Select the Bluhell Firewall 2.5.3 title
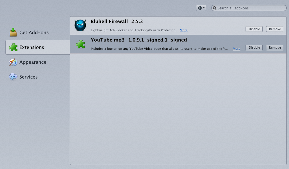This screenshot has width=289, height=169. pyautogui.click(x=117, y=21)
